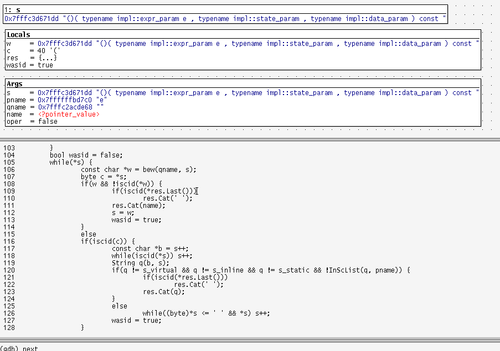This screenshot has height=351, width=500.
Task: Click separator between data and source panes
Action: tap(250, 139)
